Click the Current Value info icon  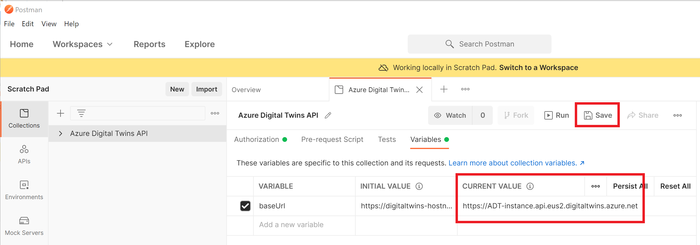(530, 186)
